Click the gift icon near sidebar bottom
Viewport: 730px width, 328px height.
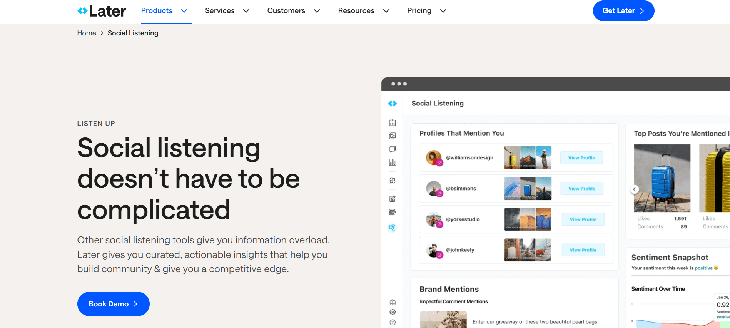click(x=393, y=302)
